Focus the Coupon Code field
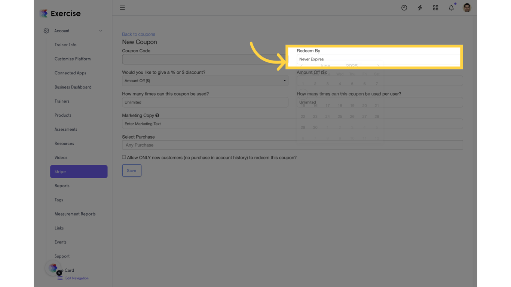 coord(205,59)
